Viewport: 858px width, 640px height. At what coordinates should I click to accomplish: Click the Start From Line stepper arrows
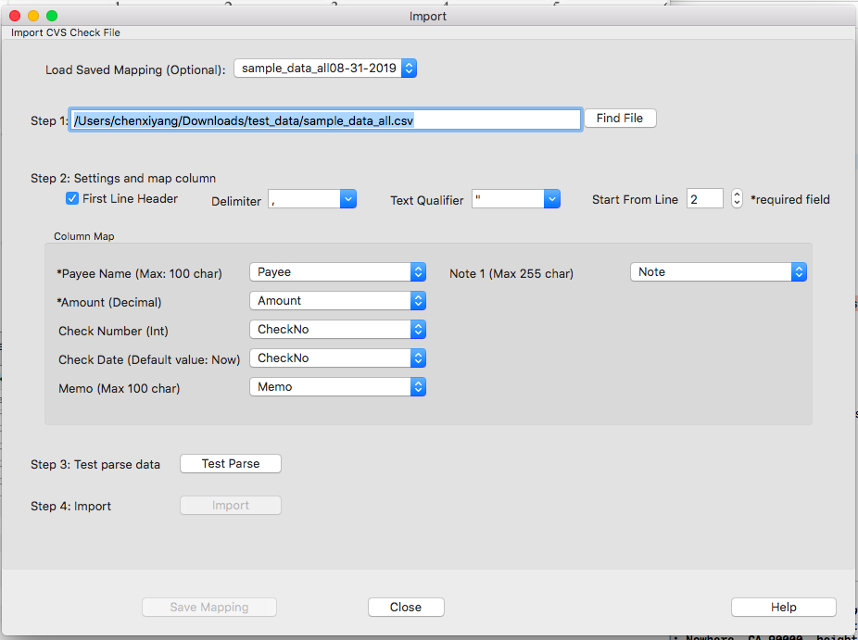click(737, 199)
